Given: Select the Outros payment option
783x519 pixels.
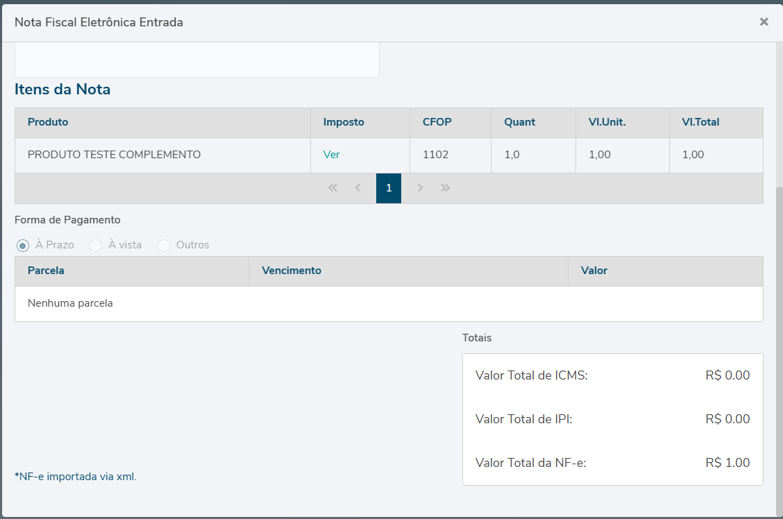Looking at the screenshot, I should click(x=164, y=246).
